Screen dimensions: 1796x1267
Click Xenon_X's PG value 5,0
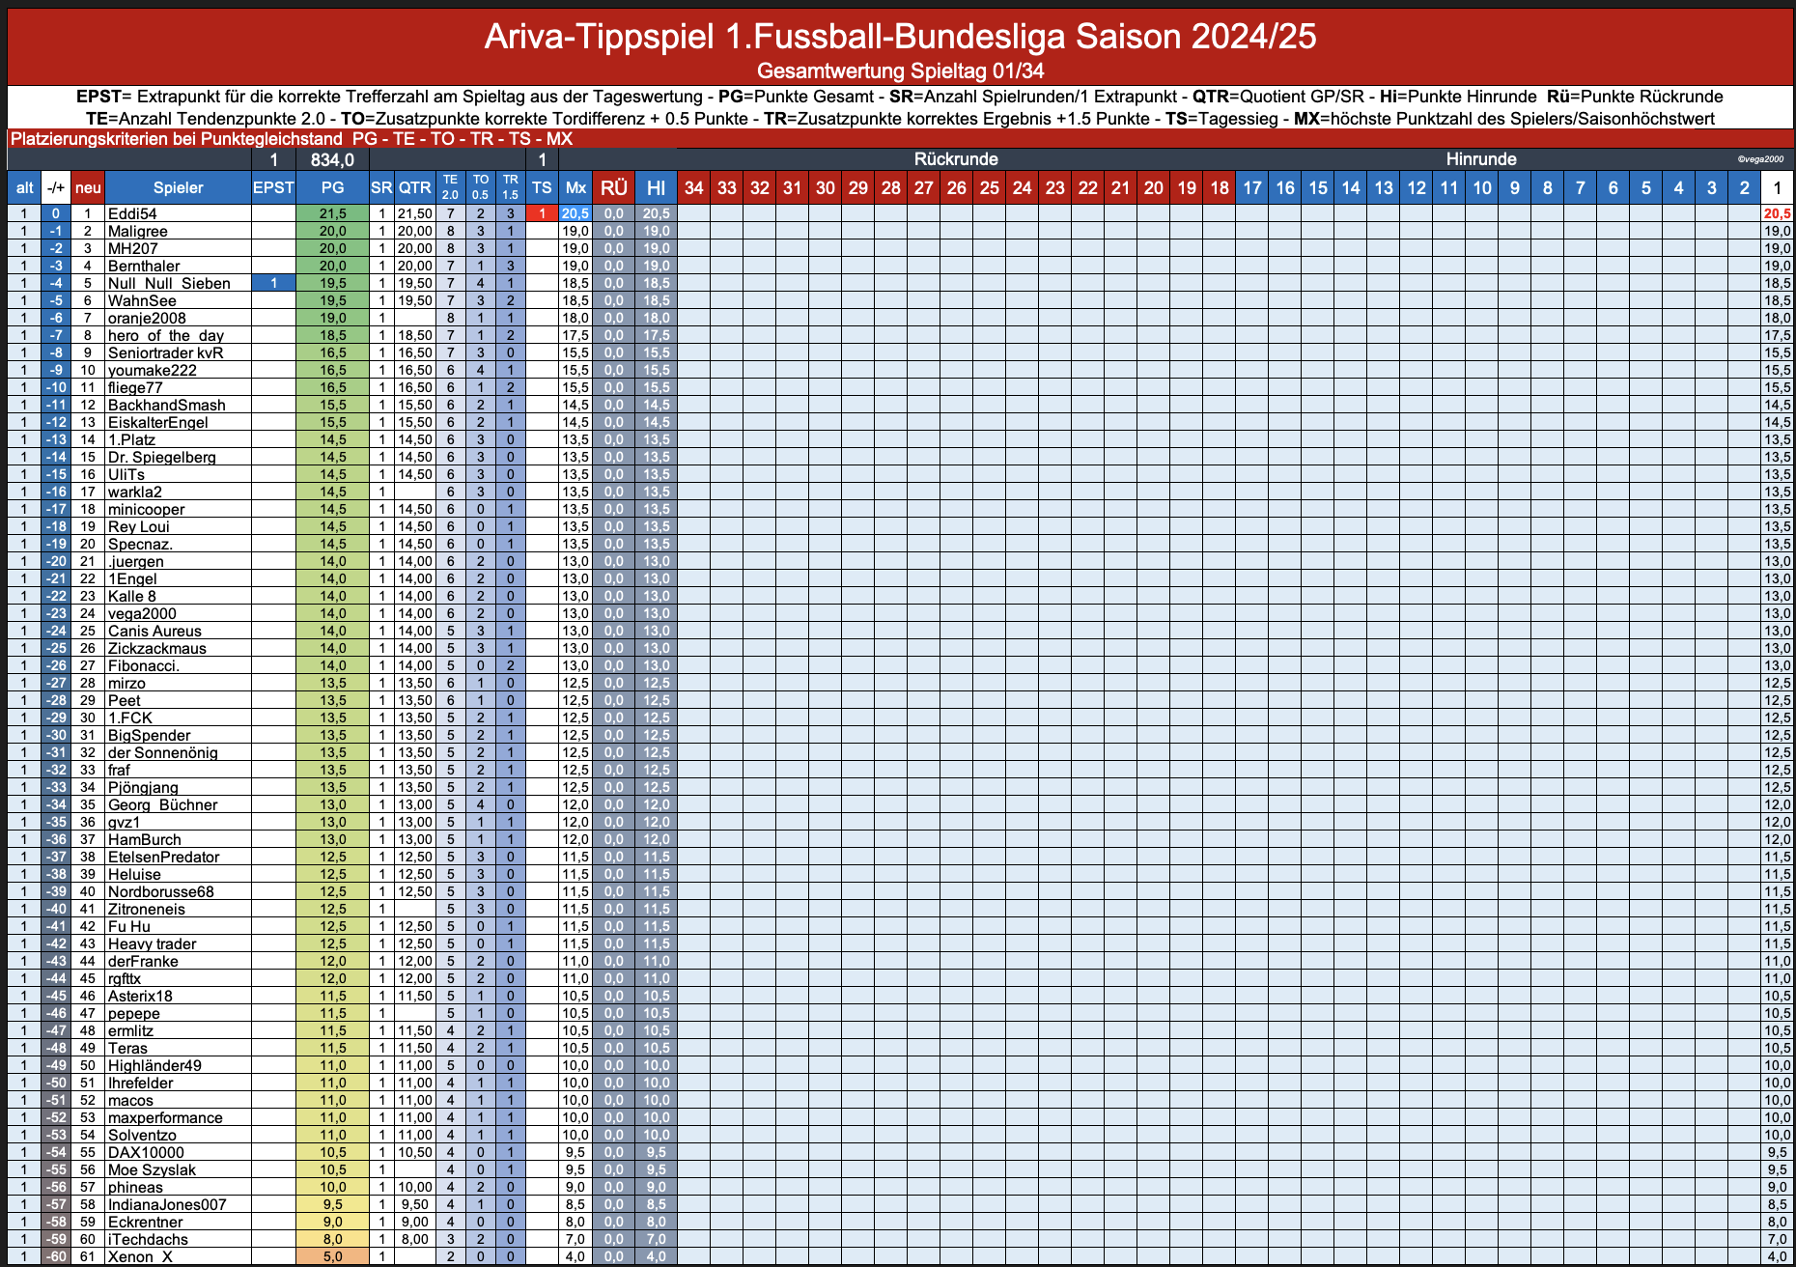332,1256
